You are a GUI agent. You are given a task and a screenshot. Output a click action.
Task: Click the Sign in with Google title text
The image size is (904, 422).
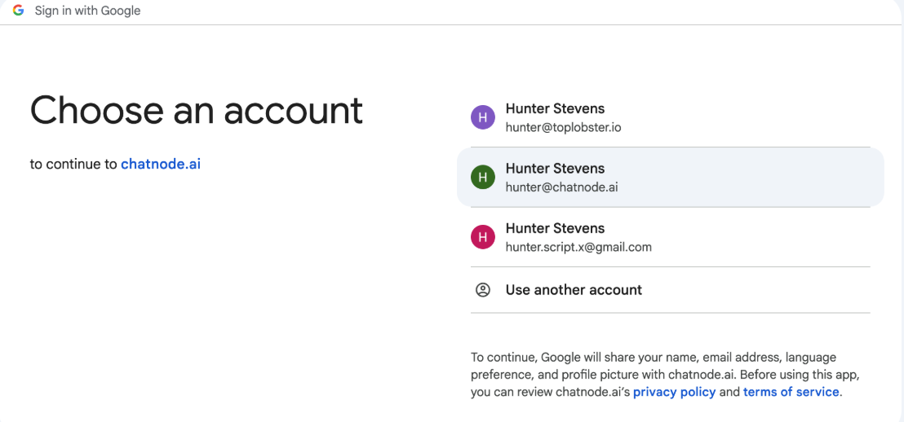pyautogui.click(x=87, y=11)
